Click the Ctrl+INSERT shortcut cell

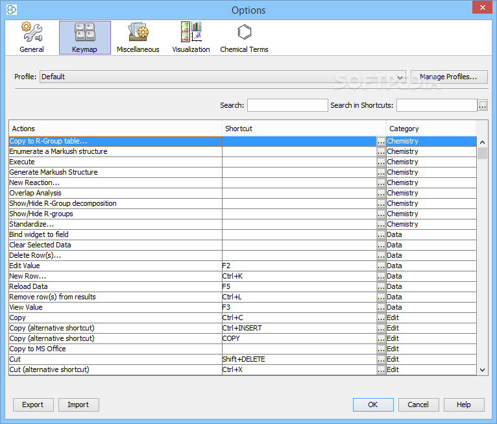point(300,329)
